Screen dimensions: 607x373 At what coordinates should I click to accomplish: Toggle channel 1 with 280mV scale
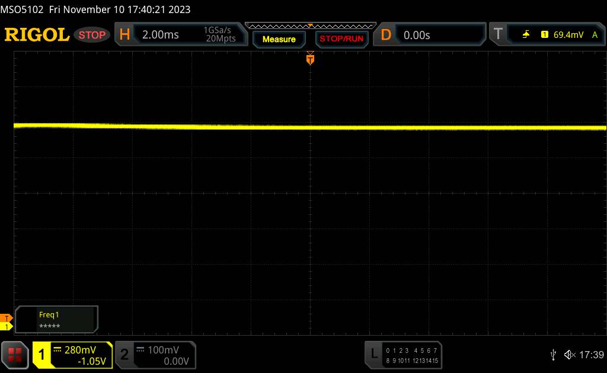pos(72,355)
